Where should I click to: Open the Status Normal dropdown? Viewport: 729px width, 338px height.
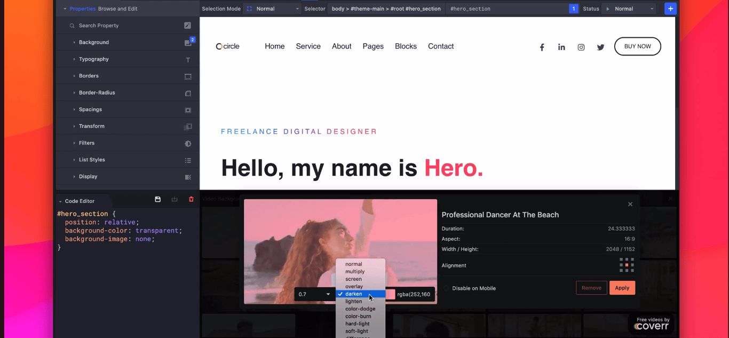(x=630, y=9)
